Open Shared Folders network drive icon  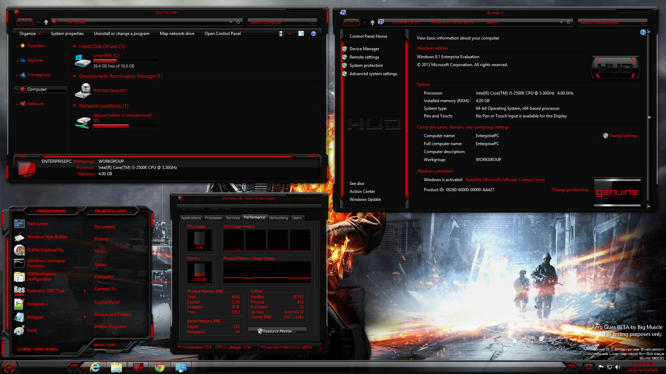point(83,122)
